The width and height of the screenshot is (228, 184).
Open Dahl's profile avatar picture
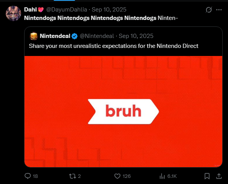click(13, 13)
